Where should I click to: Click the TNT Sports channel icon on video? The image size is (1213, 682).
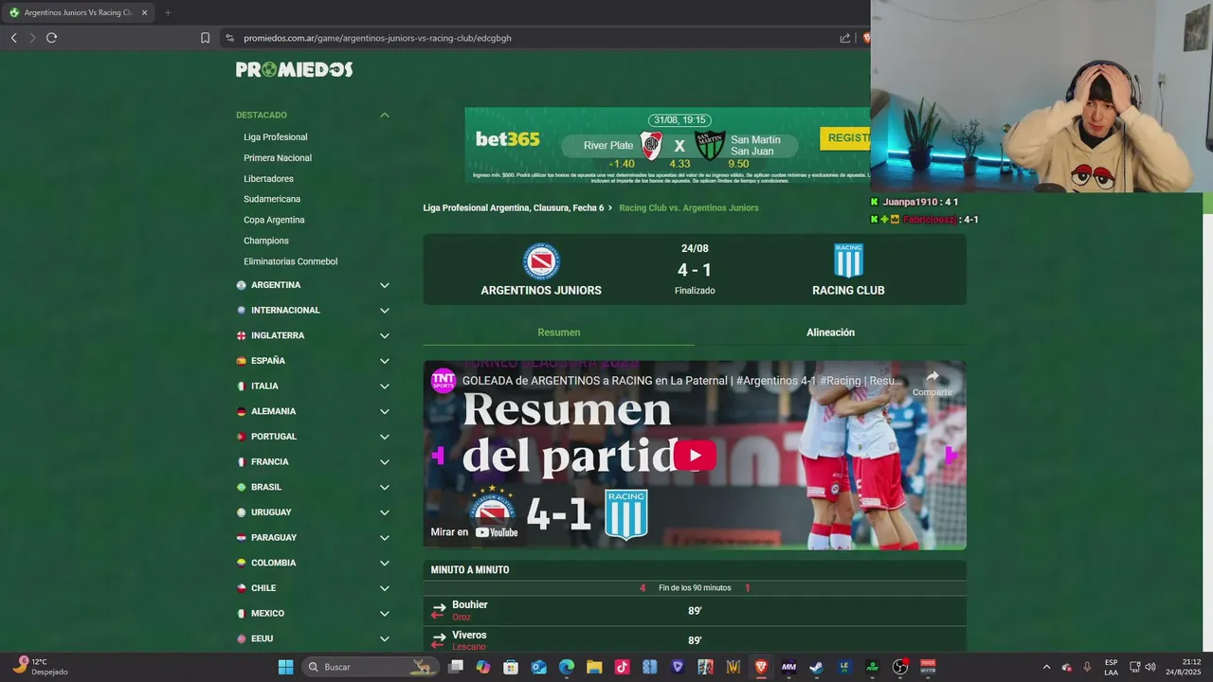click(444, 380)
